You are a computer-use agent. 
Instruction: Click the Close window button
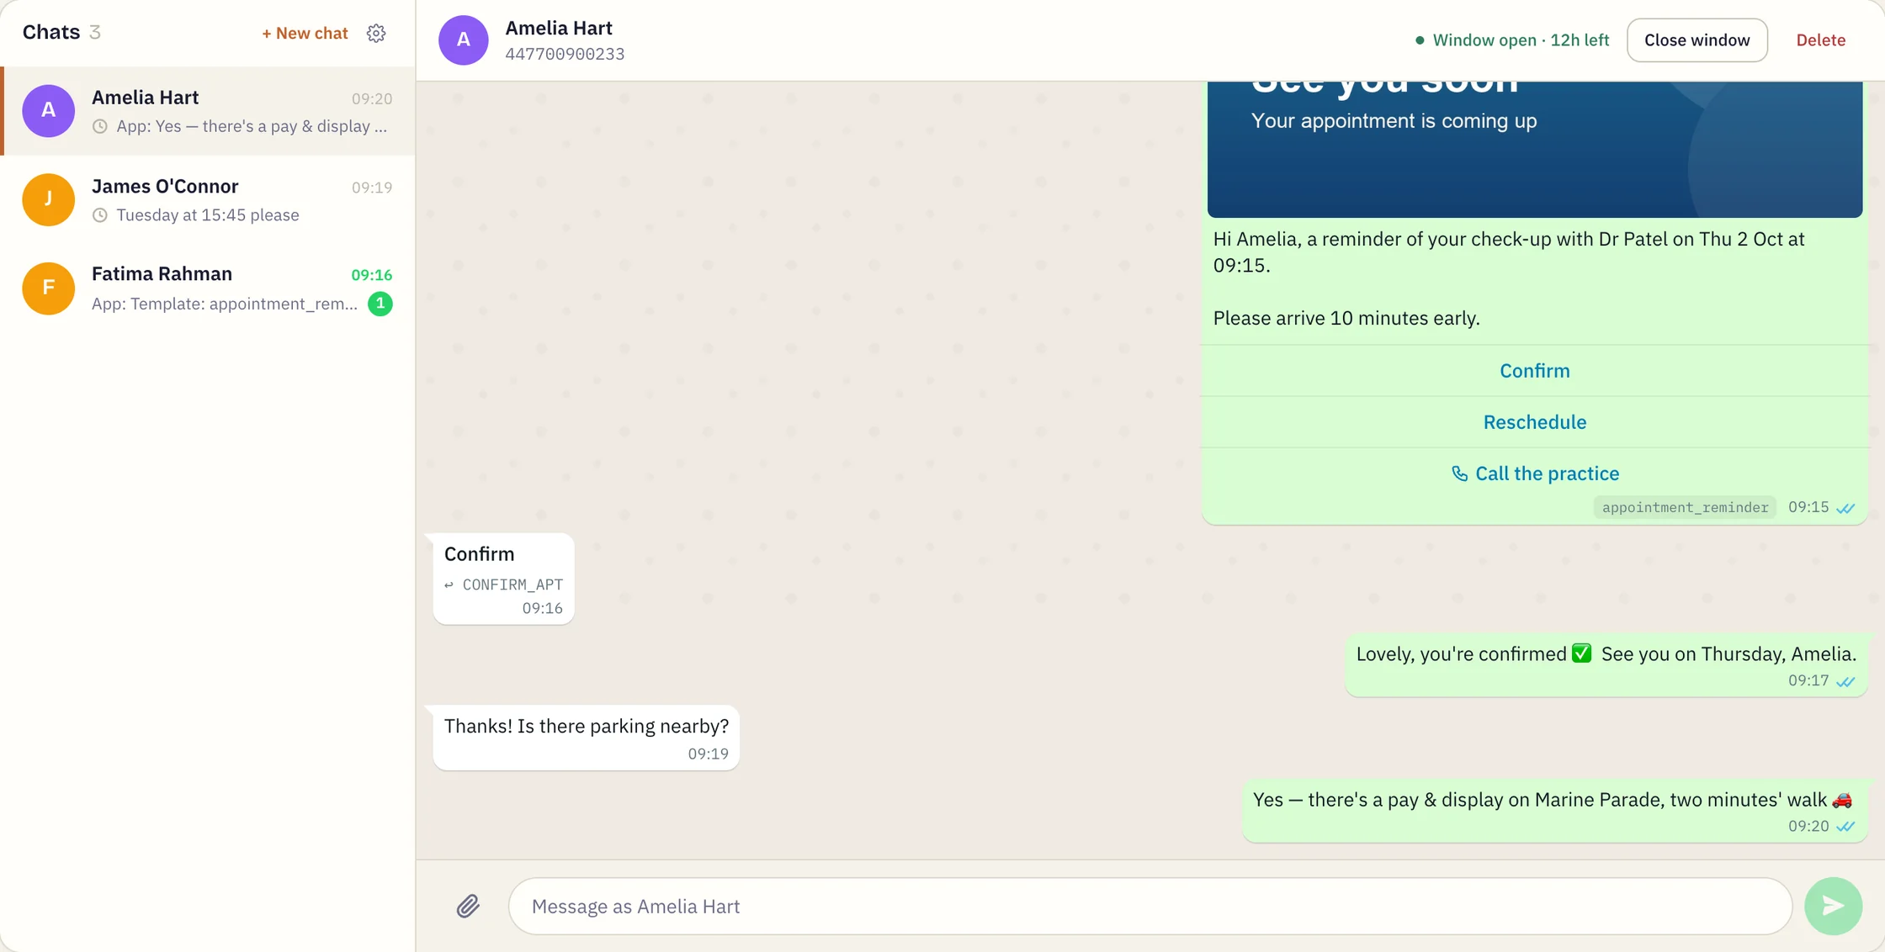pyautogui.click(x=1696, y=40)
